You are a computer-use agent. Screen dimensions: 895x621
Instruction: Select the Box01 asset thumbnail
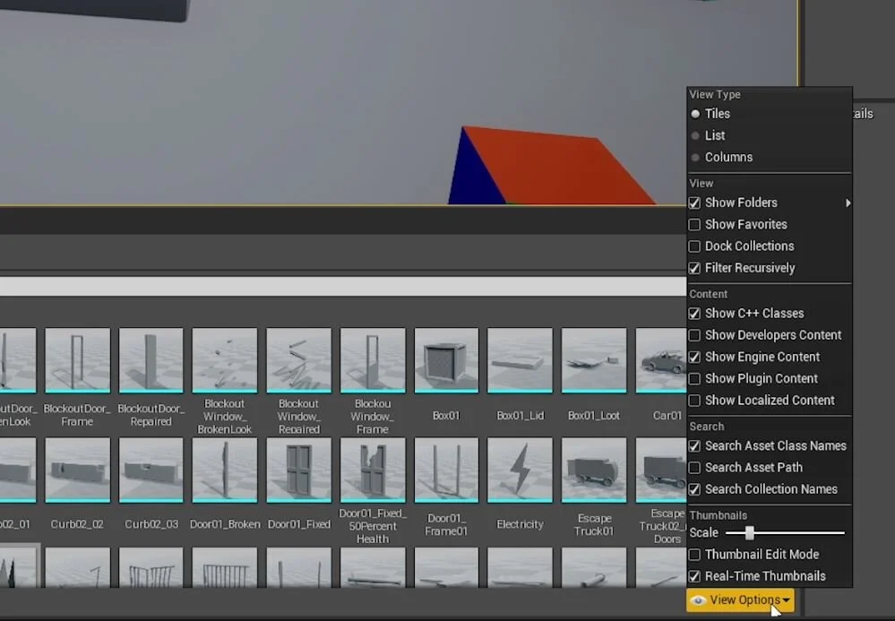click(x=446, y=360)
